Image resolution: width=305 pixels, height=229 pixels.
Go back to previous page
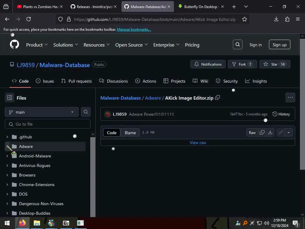click(x=7, y=19)
